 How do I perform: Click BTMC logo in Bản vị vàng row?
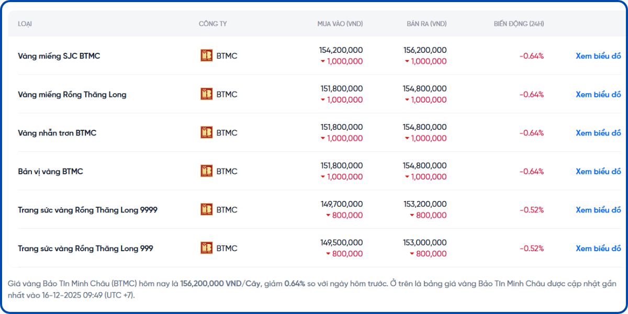[x=207, y=171]
